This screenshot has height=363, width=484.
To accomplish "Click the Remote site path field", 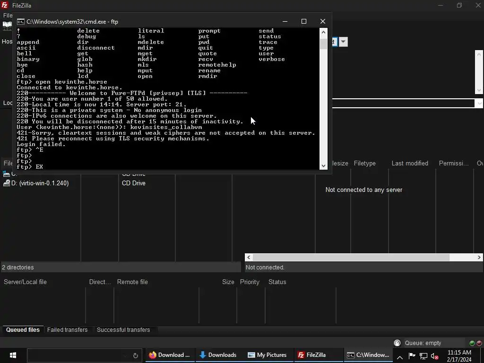I will click(x=403, y=104).
